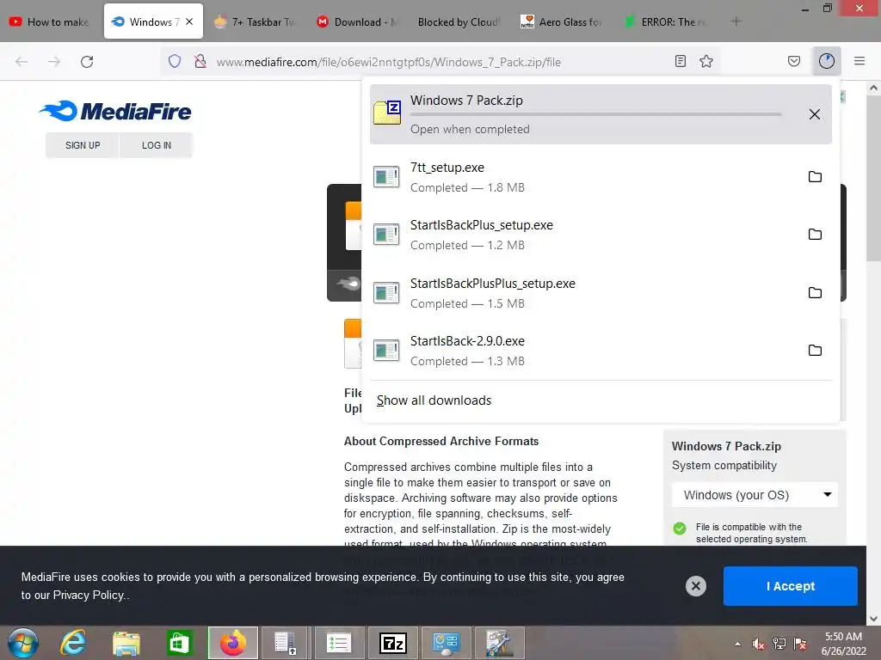Click the LOG IN button
The image size is (881, 660).
tap(157, 145)
